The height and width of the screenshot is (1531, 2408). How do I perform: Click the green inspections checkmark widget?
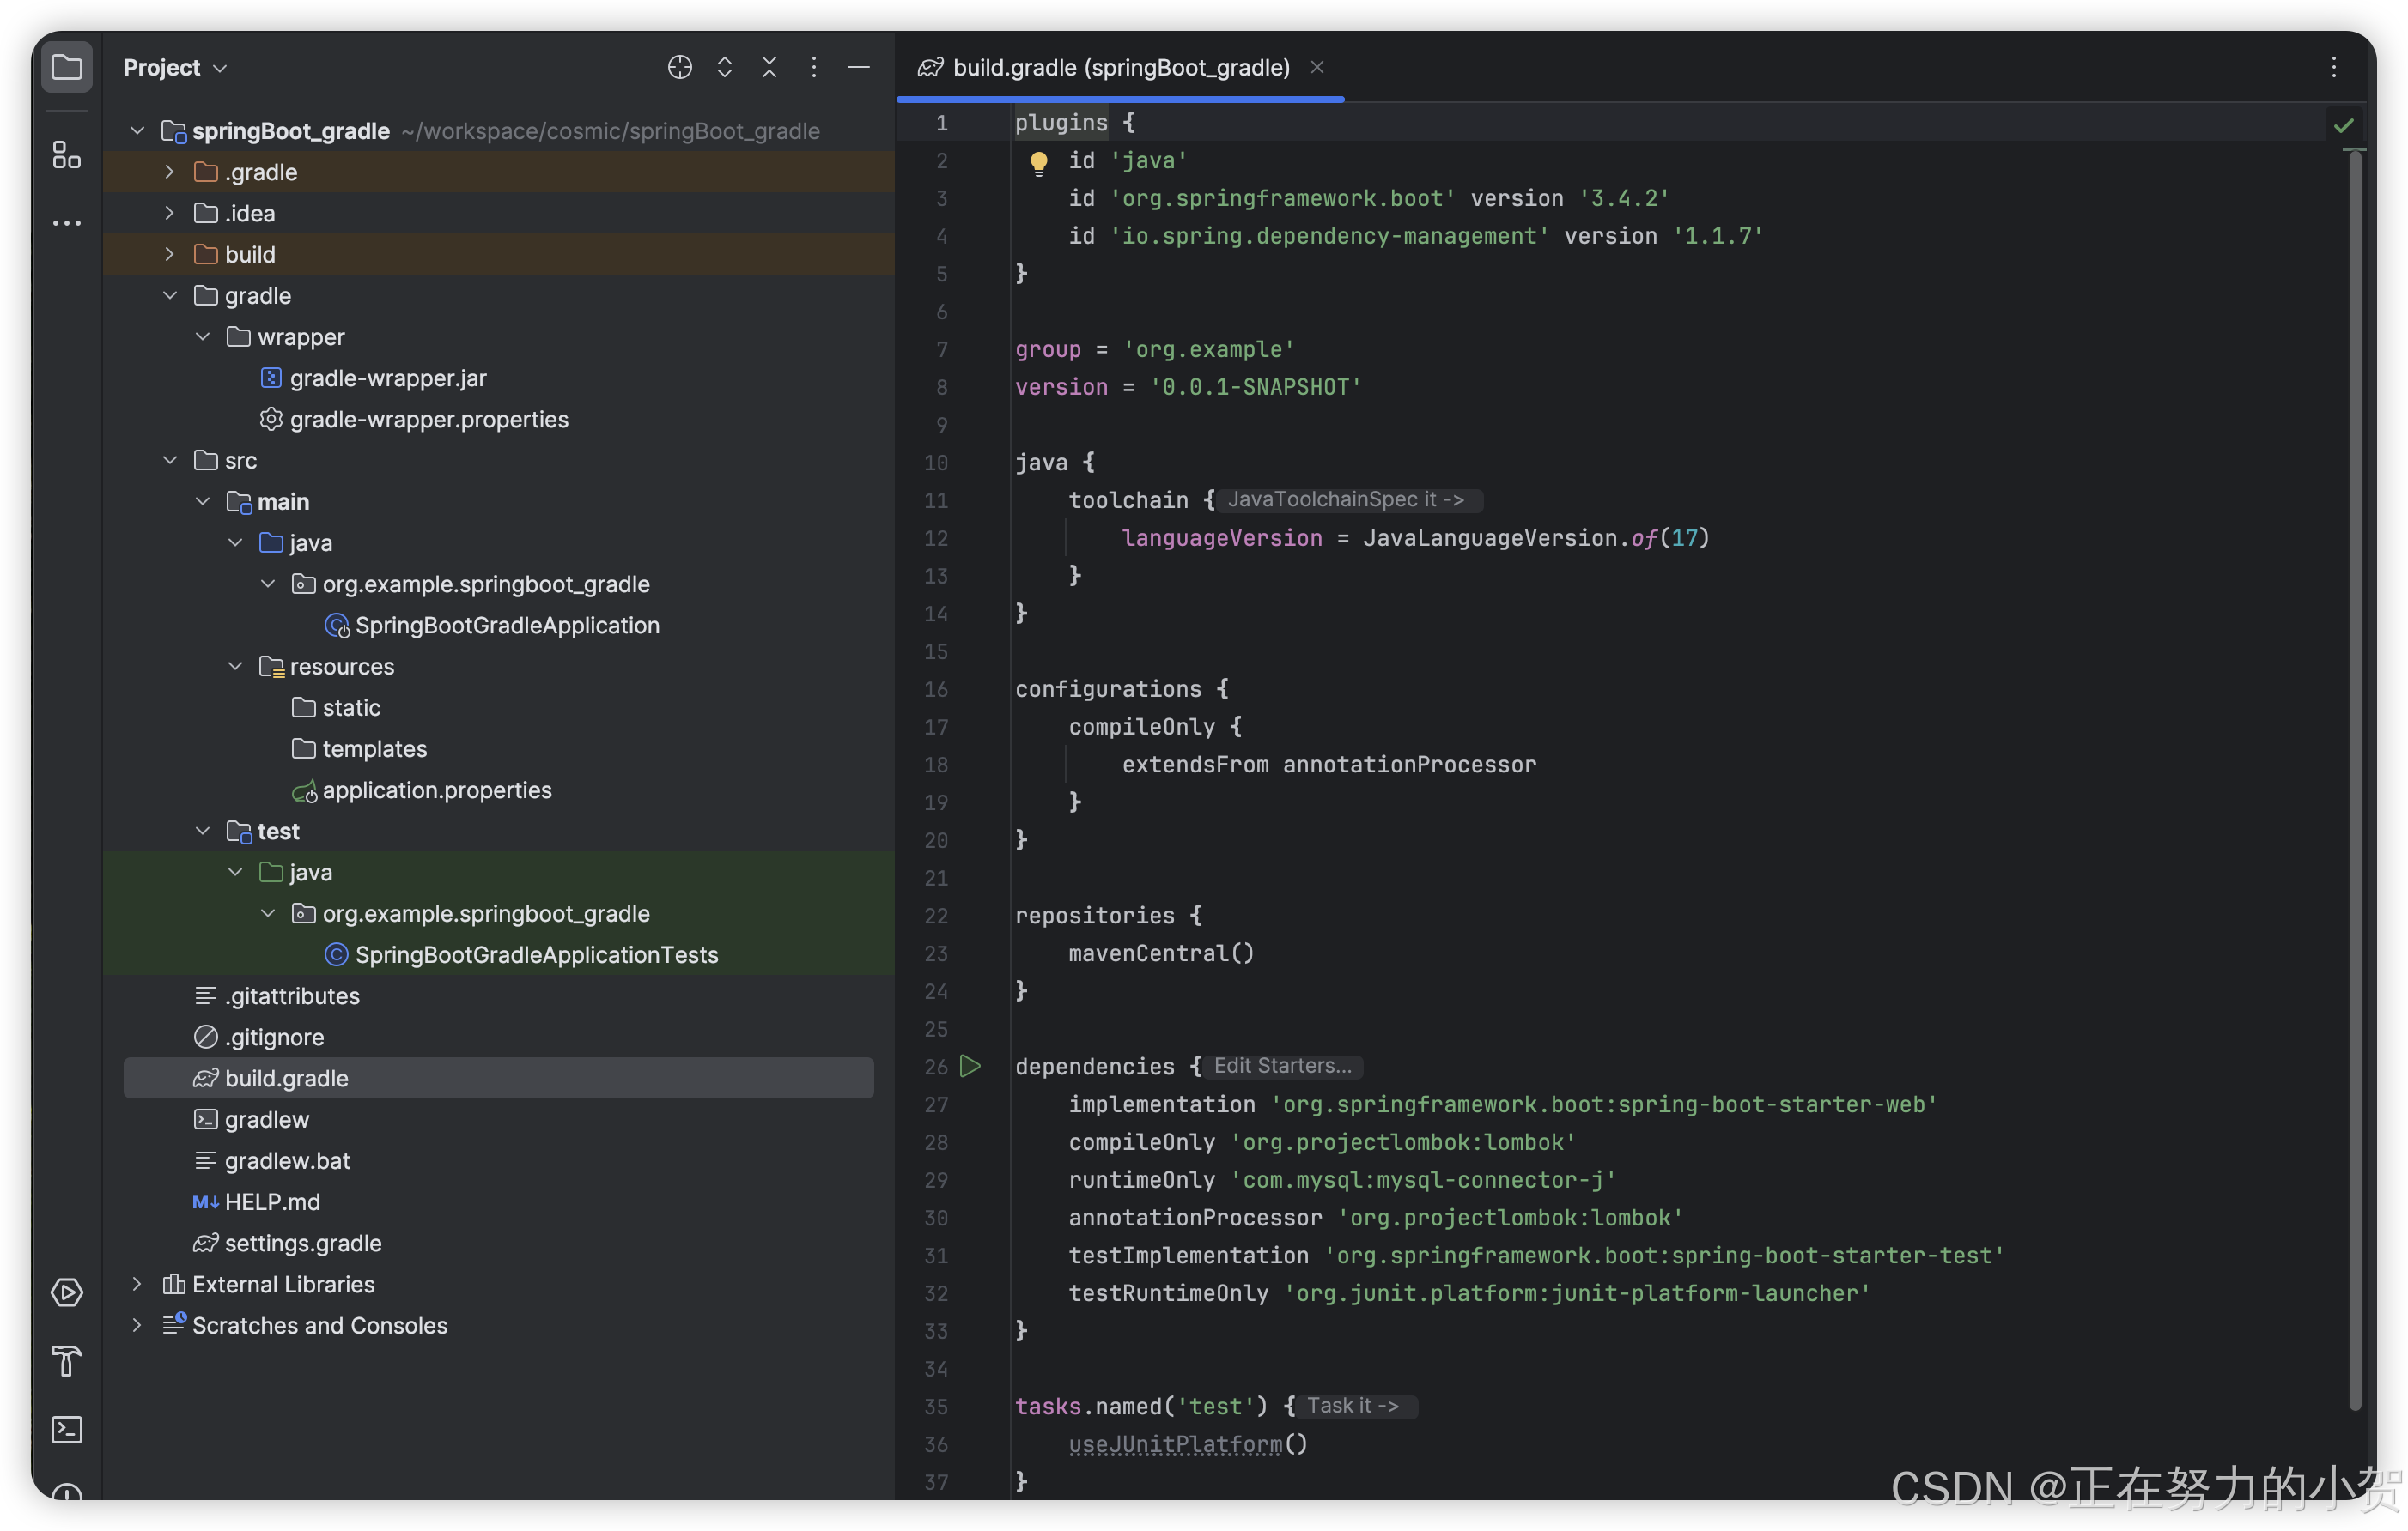pyautogui.click(x=2343, y=126)
